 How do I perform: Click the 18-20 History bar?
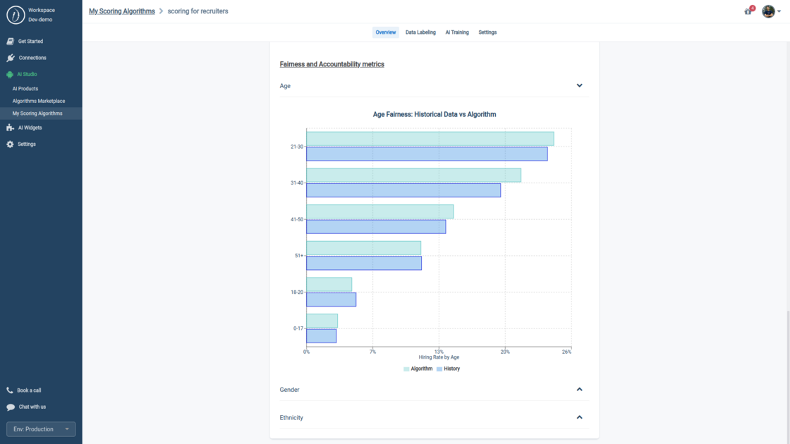pos(331,300)
